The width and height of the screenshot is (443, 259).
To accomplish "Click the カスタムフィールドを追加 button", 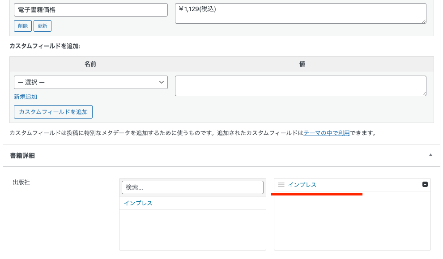I will click(53, 112).
